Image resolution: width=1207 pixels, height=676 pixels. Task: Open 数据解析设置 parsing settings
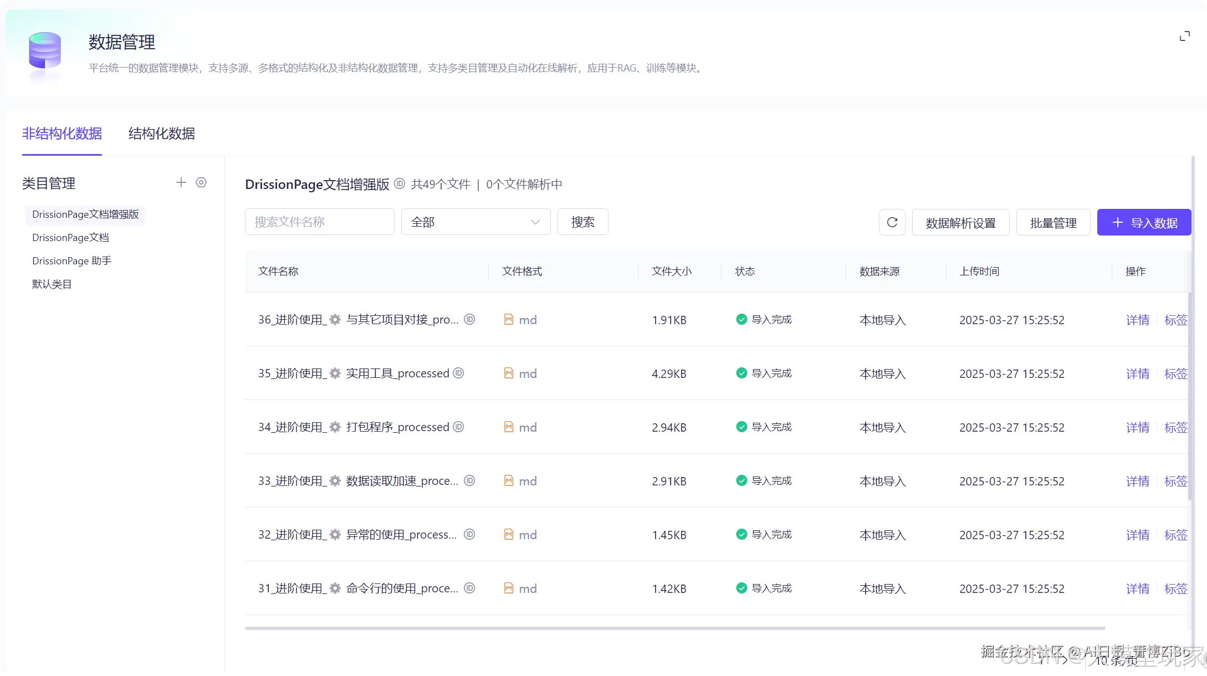[x=960, y=222]
